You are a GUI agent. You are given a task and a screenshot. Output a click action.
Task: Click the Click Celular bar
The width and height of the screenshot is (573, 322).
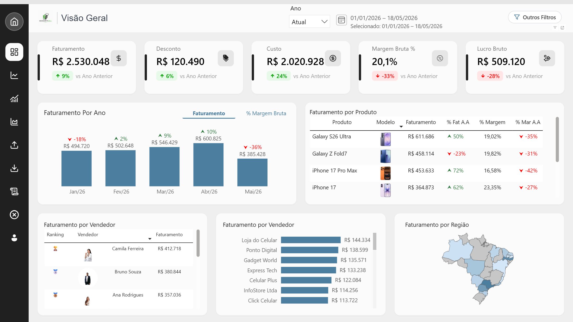pyautogui.click(x=304, y=300)
